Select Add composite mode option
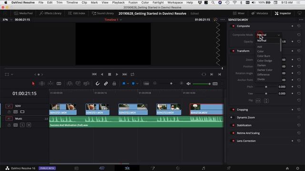This screenshot has height=171, width=305. coord(259,47)
